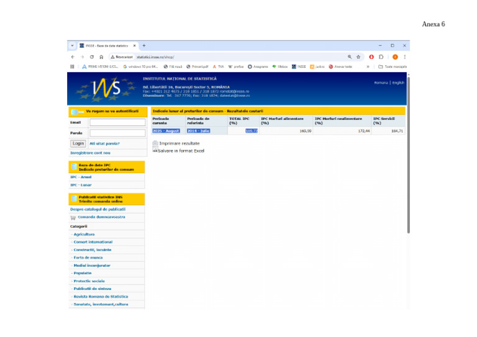The image size is (477, 337).
Task: Open the IPC - Lunar link
Action: coord(81,185)
